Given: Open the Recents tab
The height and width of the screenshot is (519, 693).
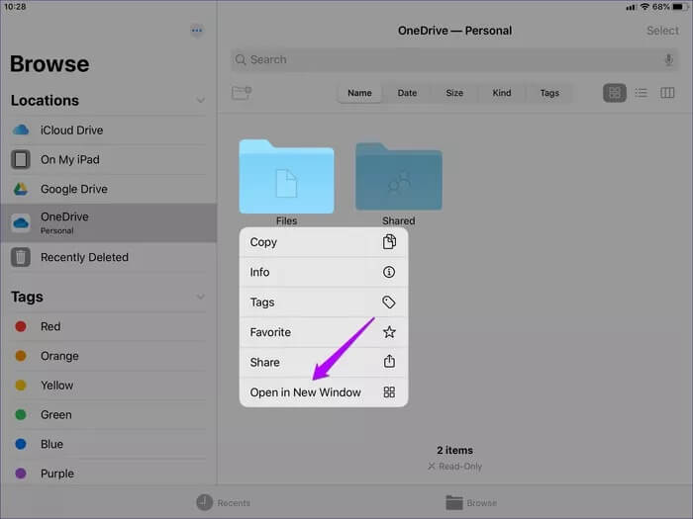Looking at the screenshot, I should [x=224, y=502].
